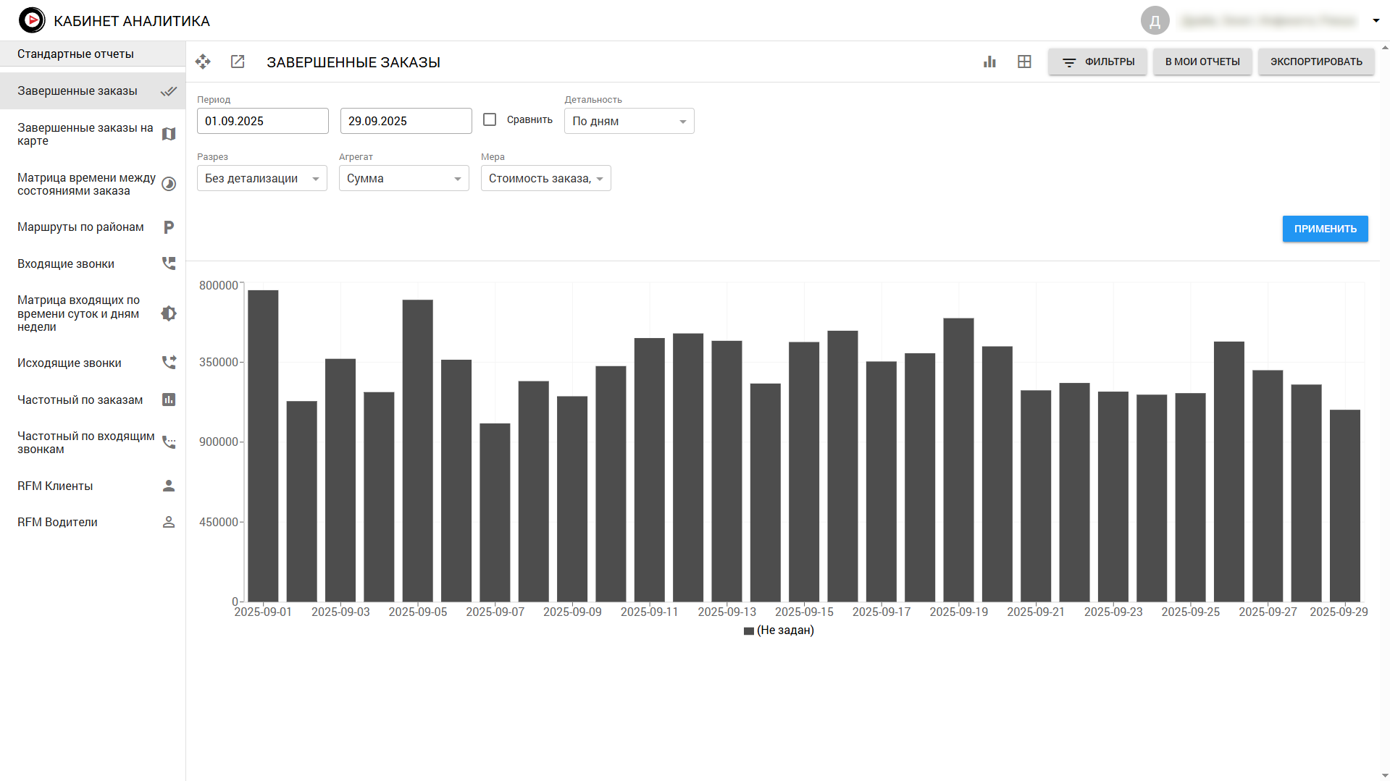Click the map icon for orders on map
The image size is (1390, 781).
(169, 134)
